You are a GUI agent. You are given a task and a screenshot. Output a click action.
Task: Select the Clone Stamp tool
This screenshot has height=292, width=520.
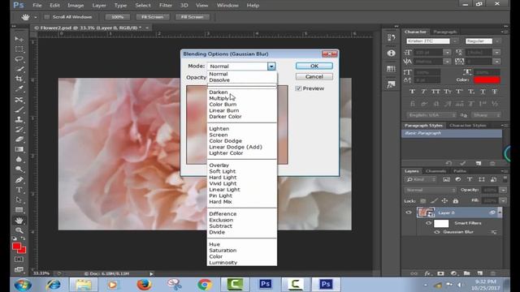[19, 119]
